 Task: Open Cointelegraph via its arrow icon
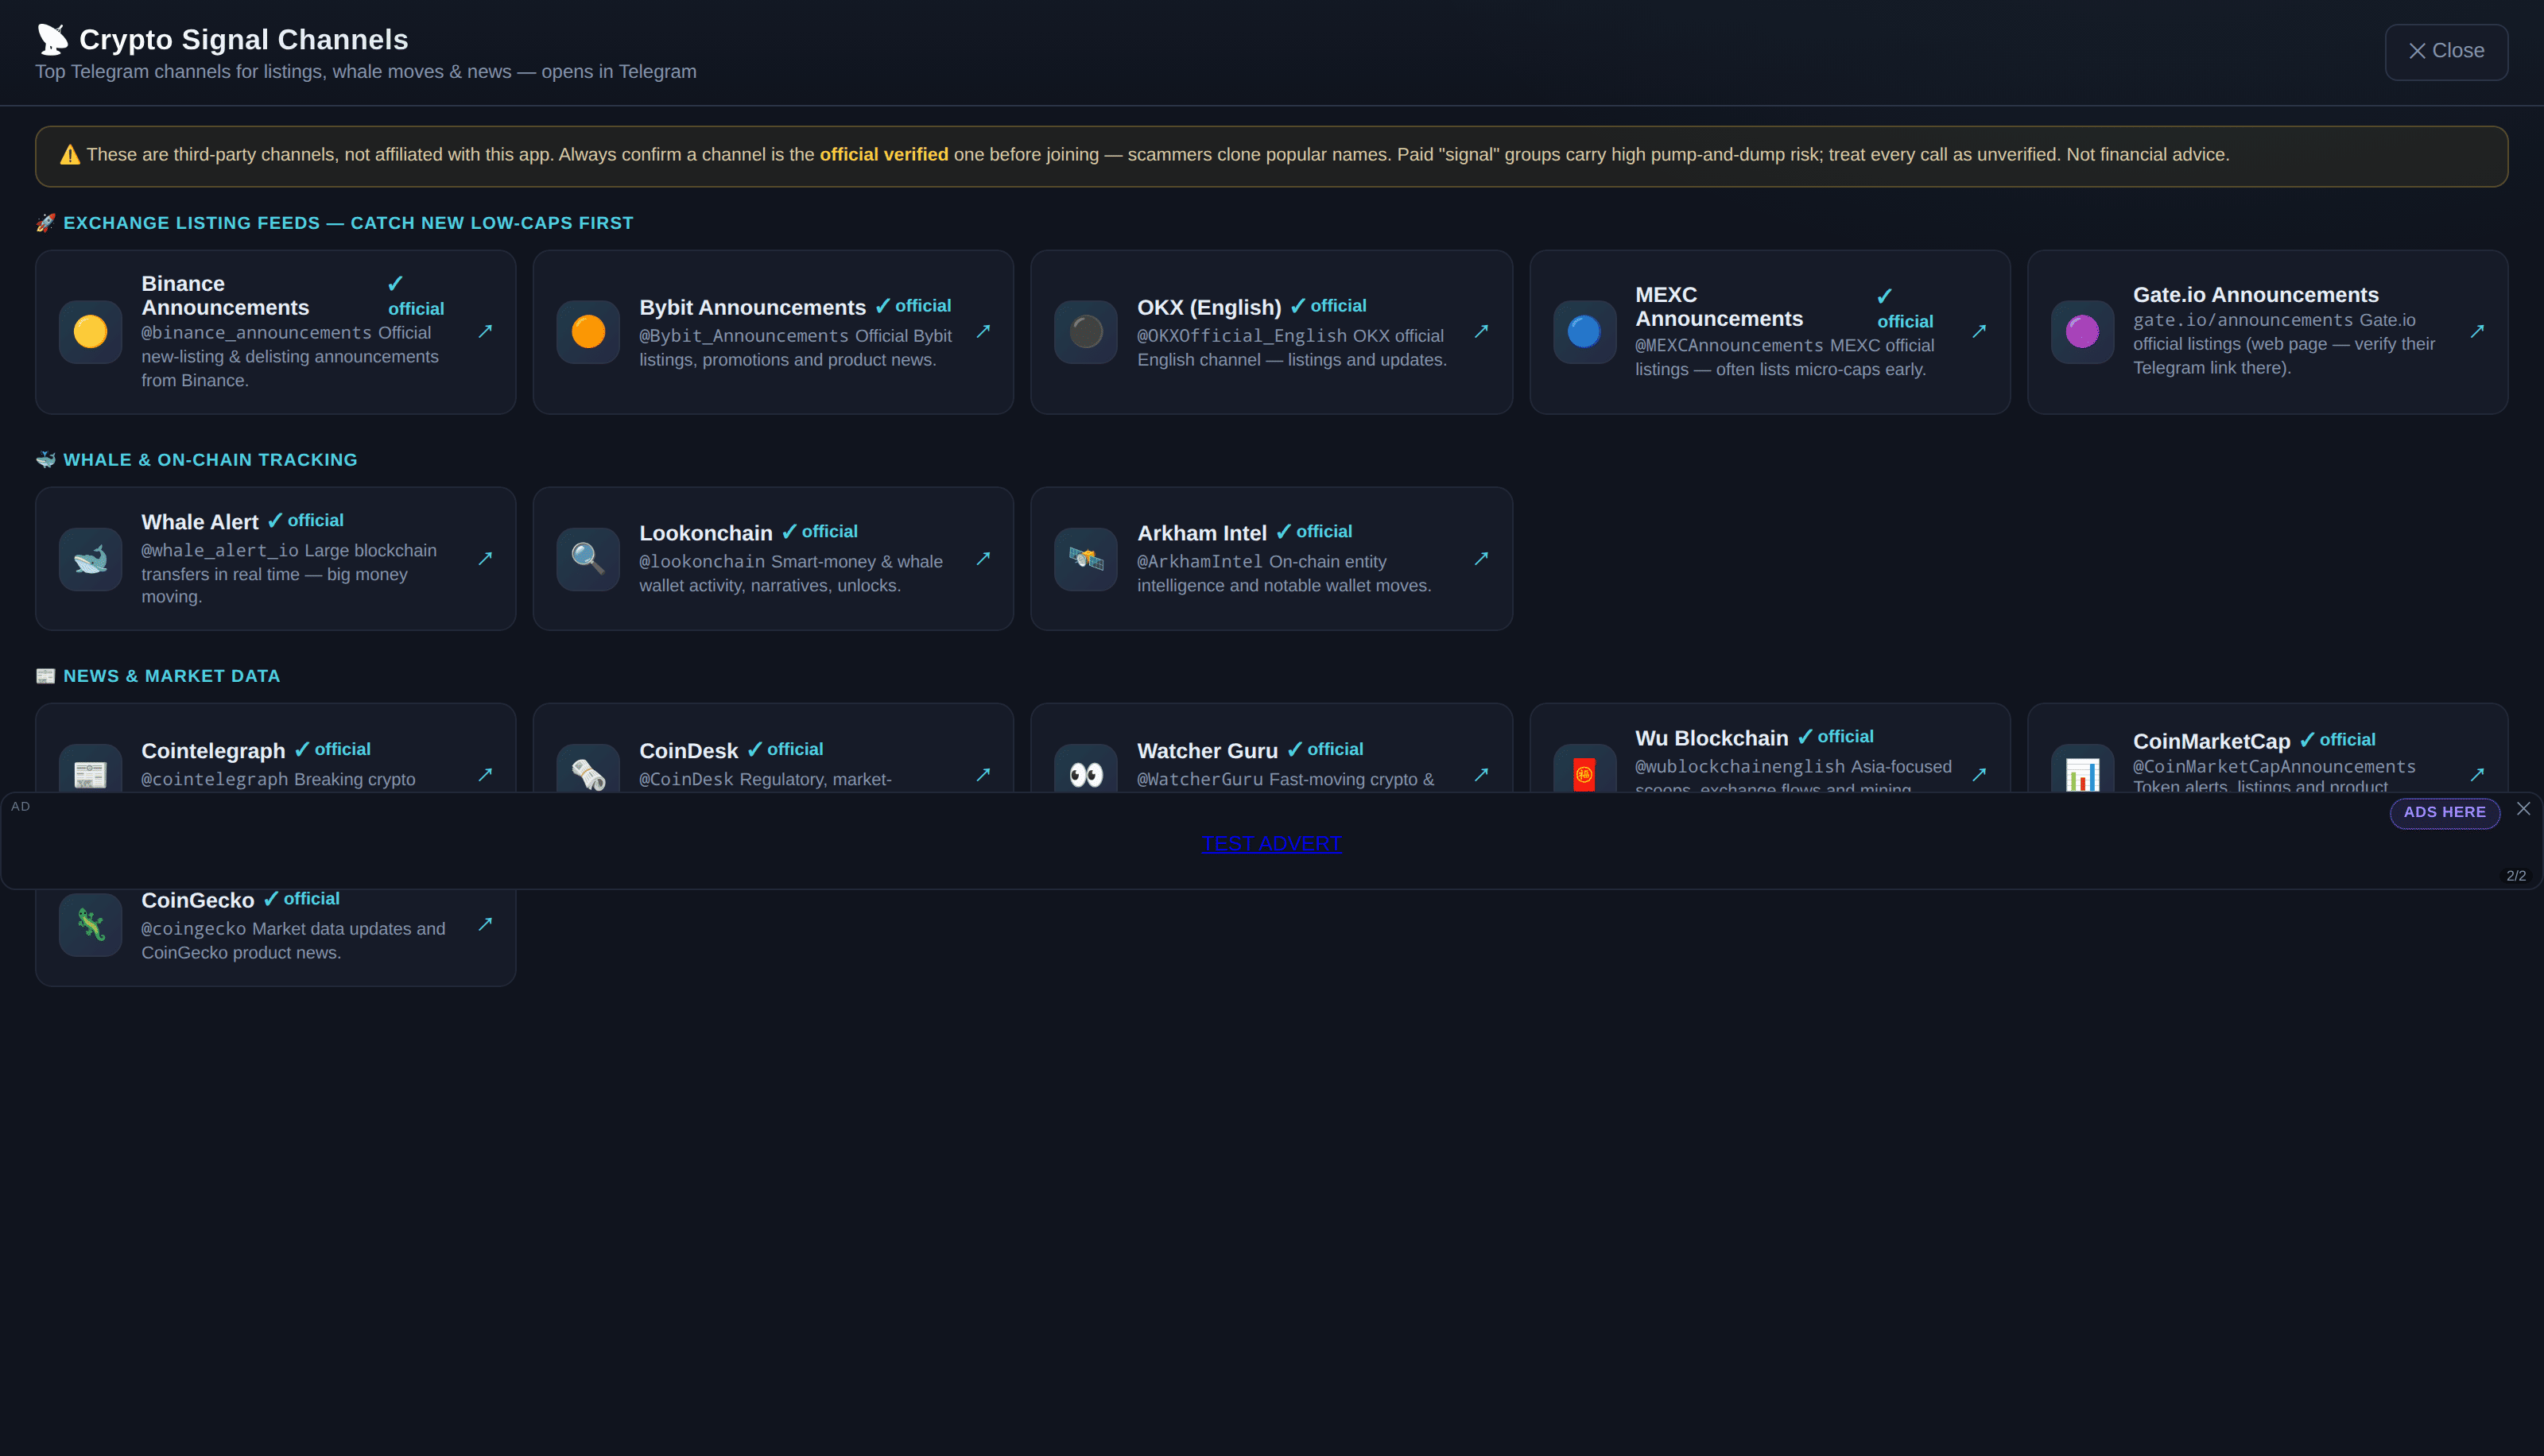click(485, 774)
